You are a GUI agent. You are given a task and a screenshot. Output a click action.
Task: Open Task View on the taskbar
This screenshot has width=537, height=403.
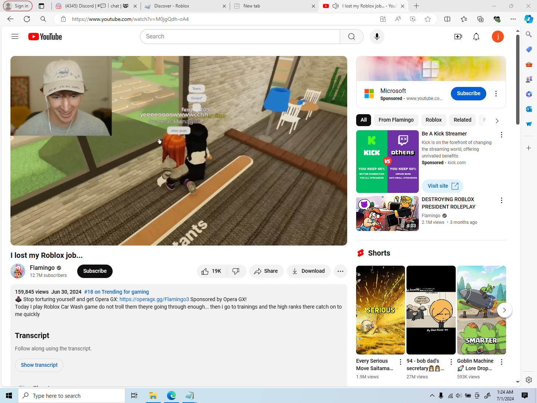(134, 396)
